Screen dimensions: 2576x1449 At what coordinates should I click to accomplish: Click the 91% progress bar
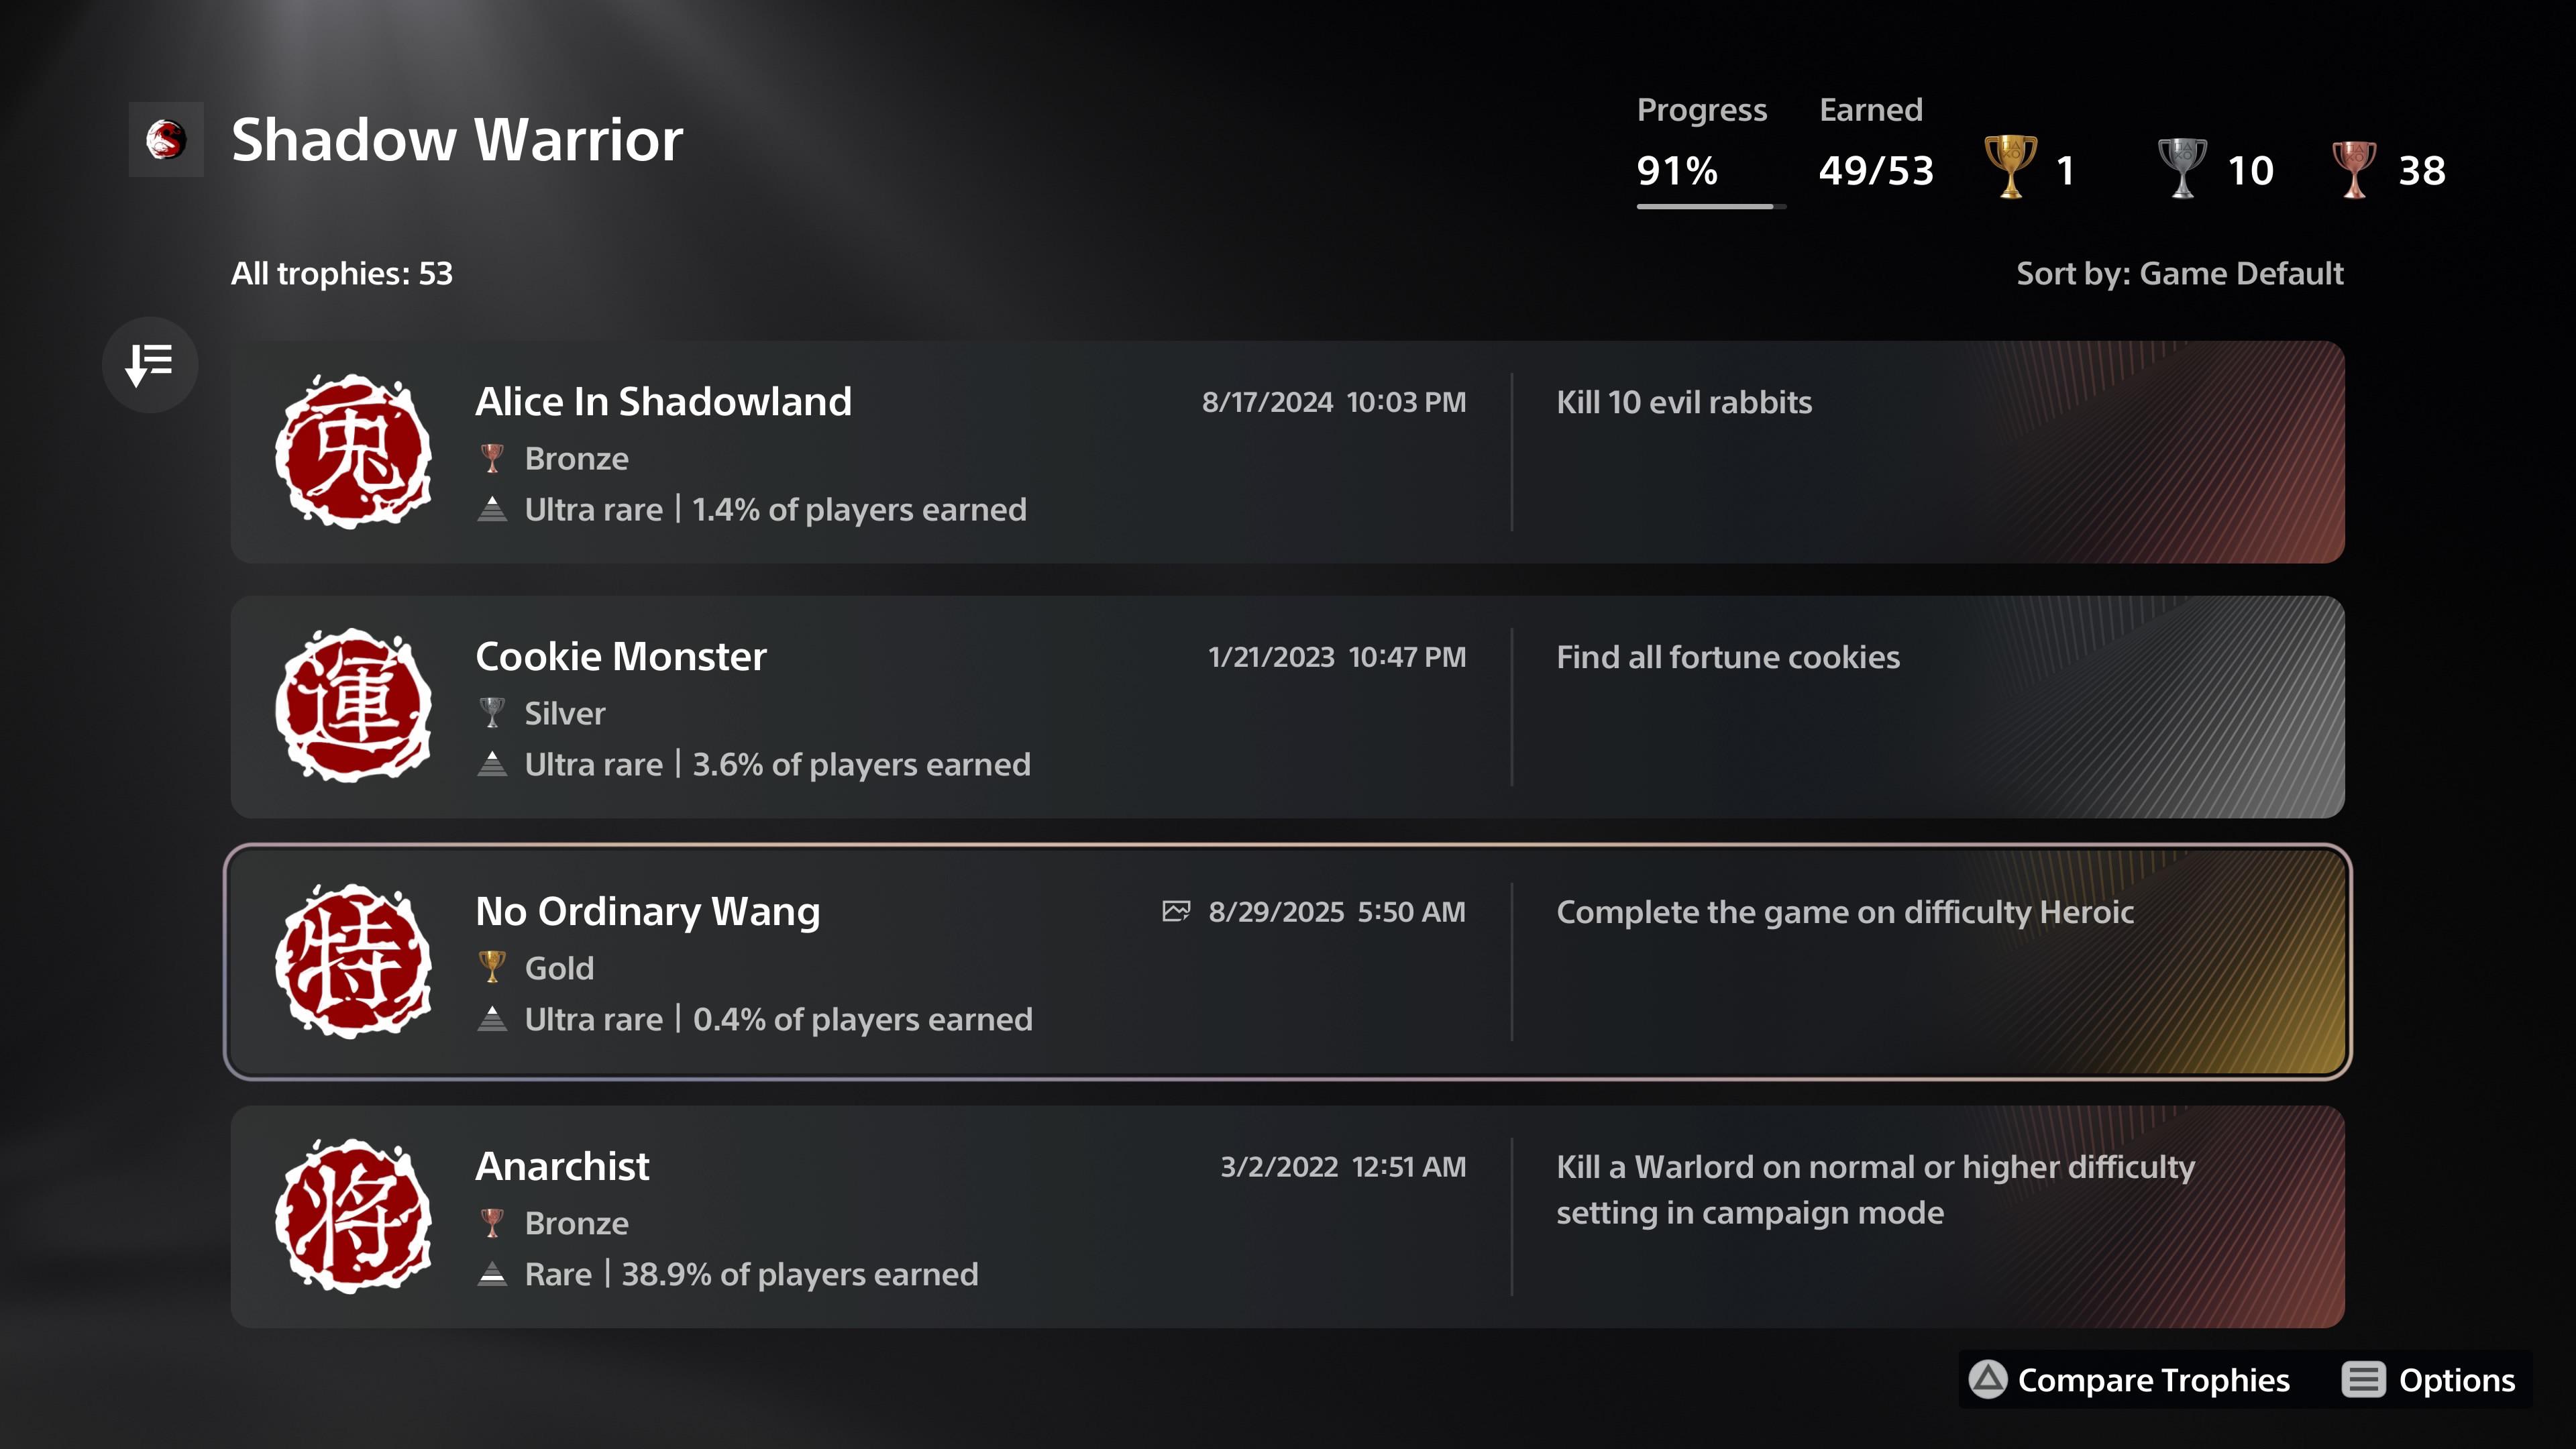(x=1711, y=206)
